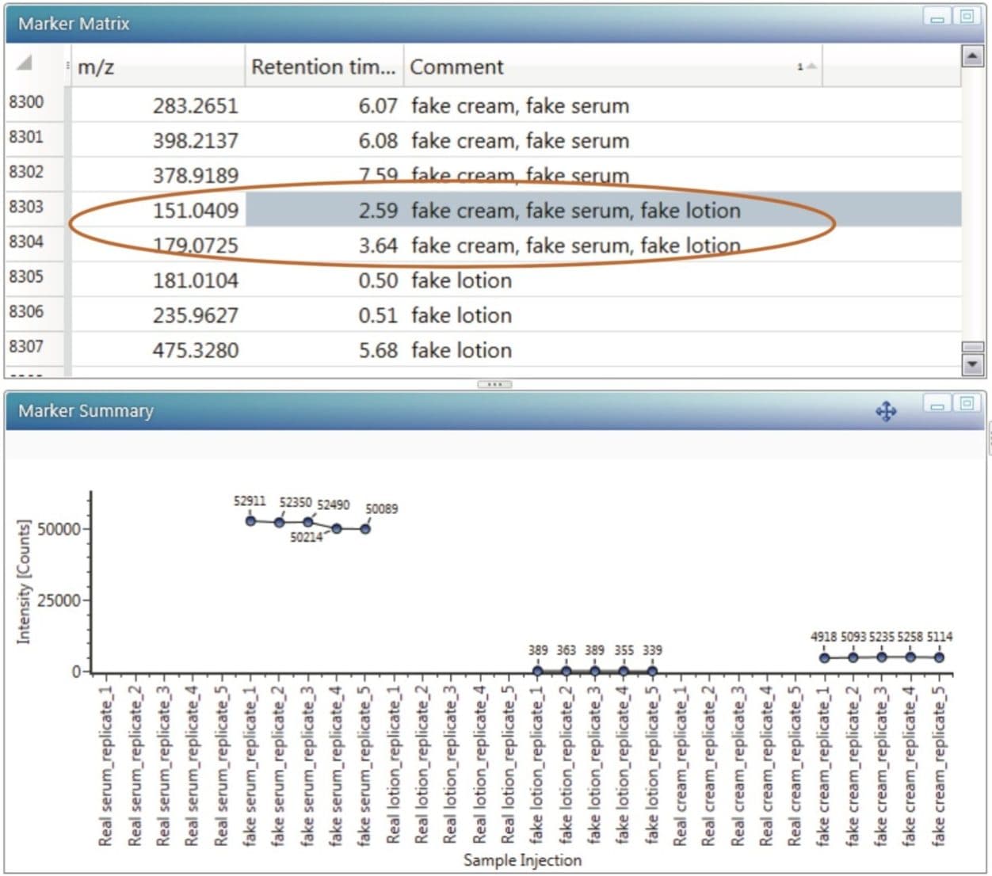Screen dimensions: 992x876
Task: Sort by the Retention time column header
Action: pyautogui.click(x=324, y=67)
